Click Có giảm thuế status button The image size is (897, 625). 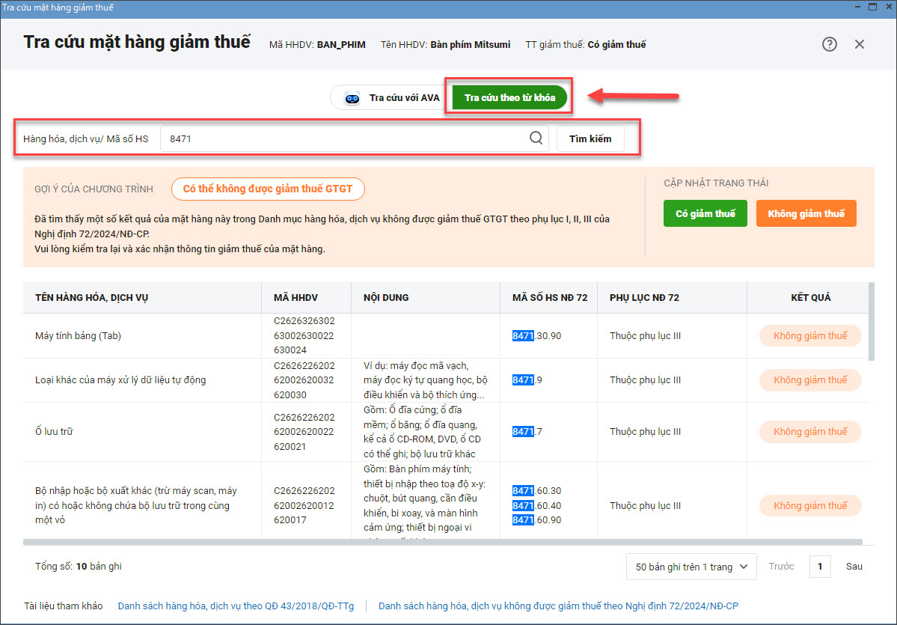(x=705, y=213)
